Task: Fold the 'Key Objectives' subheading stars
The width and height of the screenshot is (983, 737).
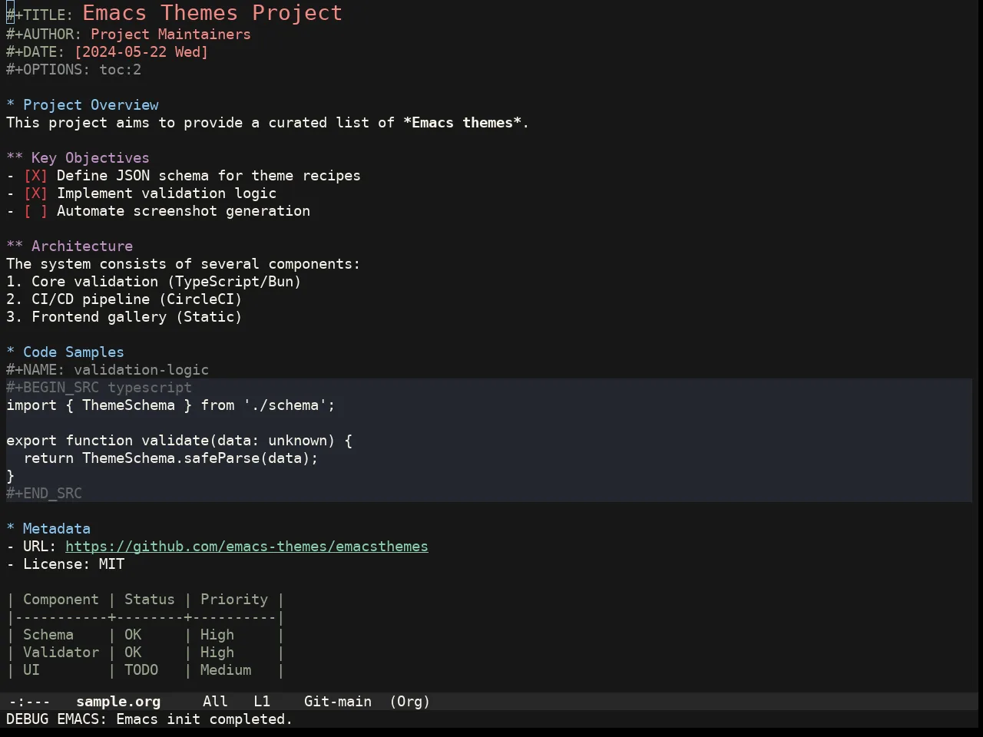Action: click(x=15, y=158)
